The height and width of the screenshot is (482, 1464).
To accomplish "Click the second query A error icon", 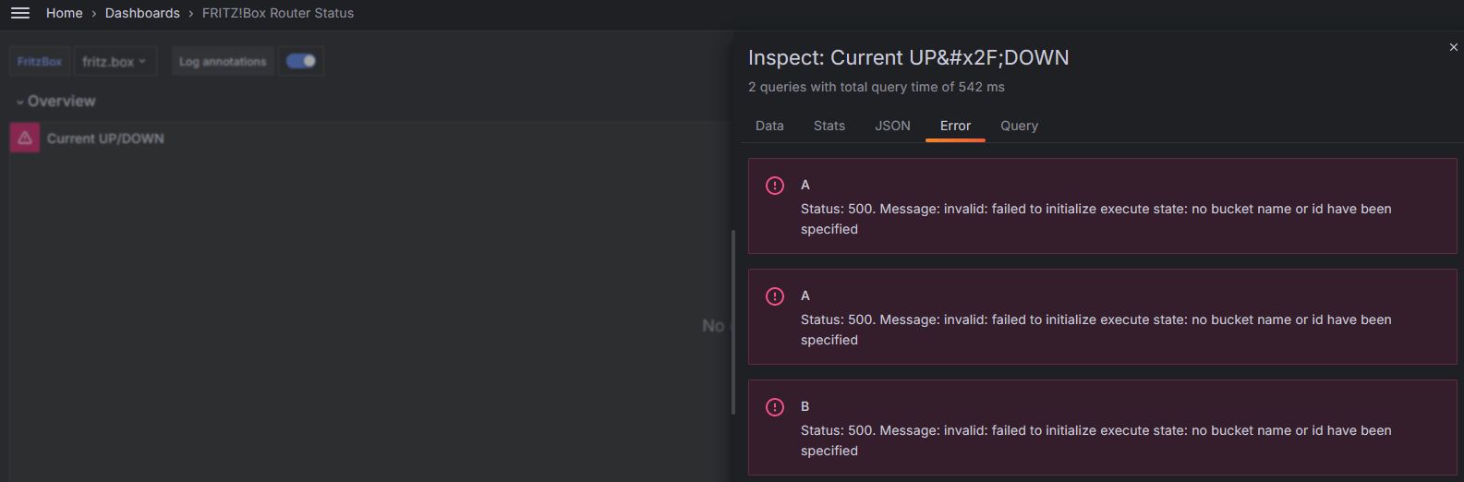I will coord(775,296).
